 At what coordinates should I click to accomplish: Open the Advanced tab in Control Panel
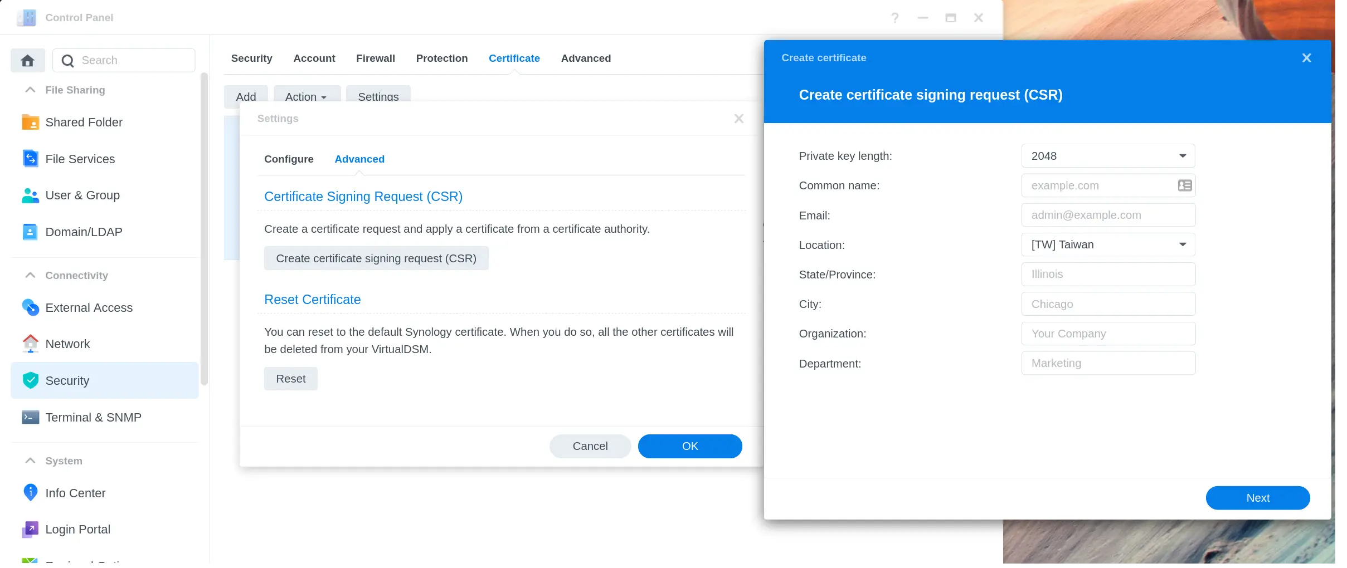pos(586,58)
